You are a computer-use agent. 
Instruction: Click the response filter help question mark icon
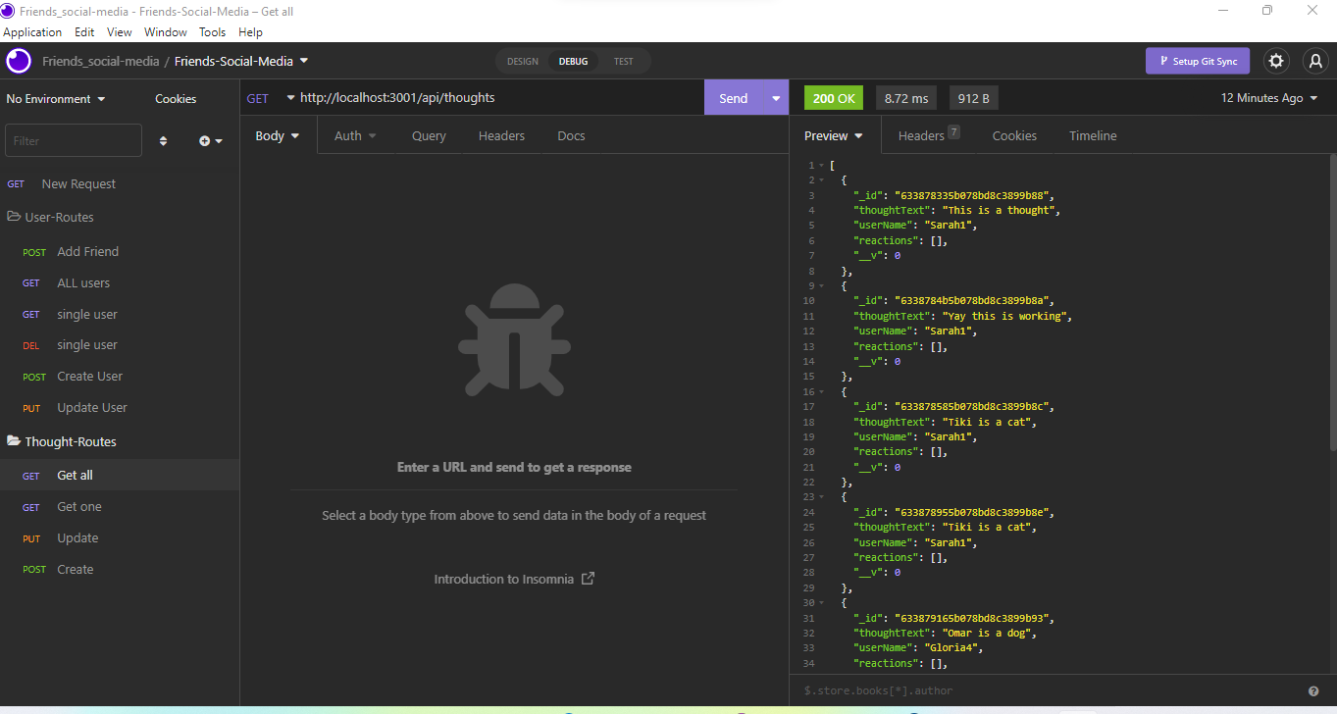tap(1314, 690)
